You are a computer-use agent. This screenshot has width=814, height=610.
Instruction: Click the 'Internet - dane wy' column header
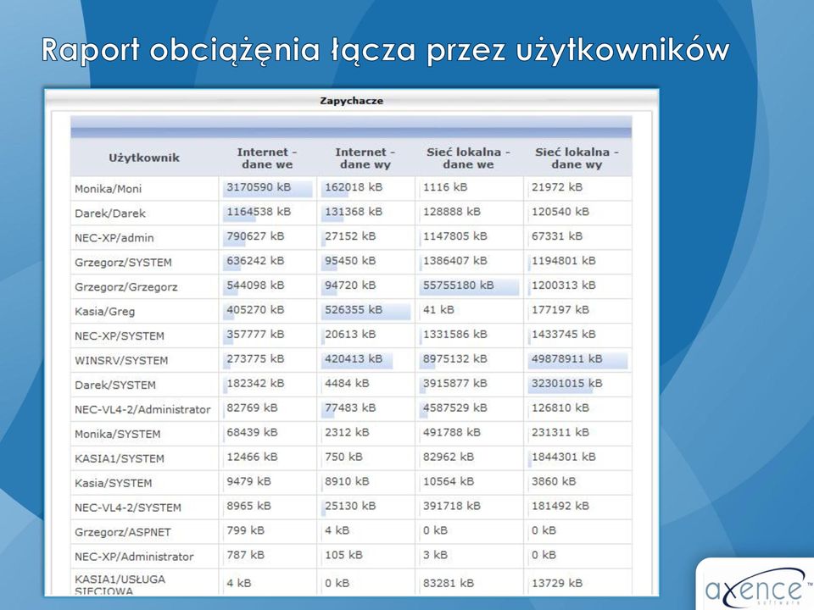365,158
